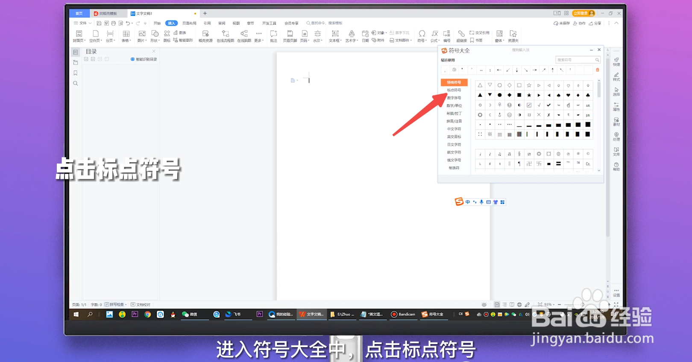Click the undo arrow

(x=128, y=23)
